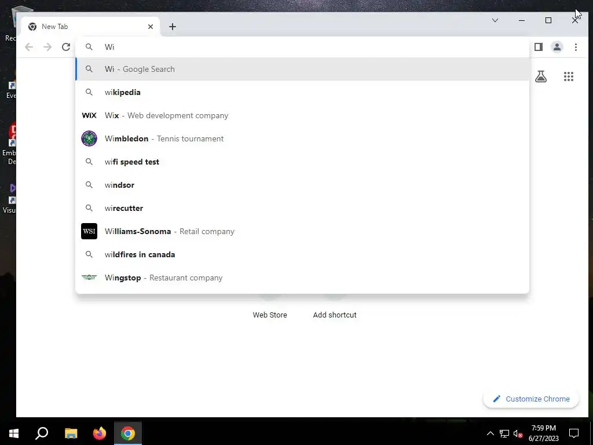
Task: Select the wikipedia suggestion
Action: (302, 92)
